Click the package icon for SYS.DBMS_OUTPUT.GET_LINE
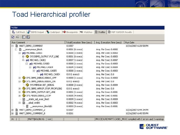The width and height of the screenshot is (180, 135). click(x=24, y=92)
